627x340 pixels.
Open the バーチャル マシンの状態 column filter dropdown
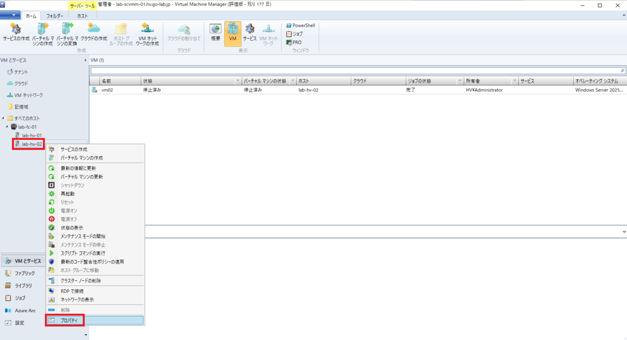(292, 81)
